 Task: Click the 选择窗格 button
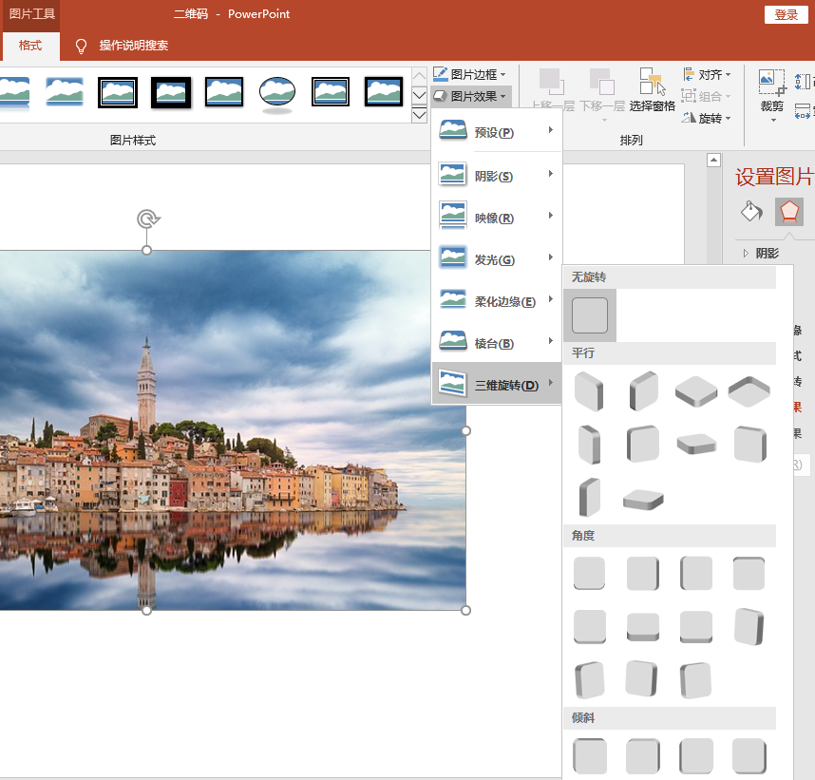pos(653,90)
